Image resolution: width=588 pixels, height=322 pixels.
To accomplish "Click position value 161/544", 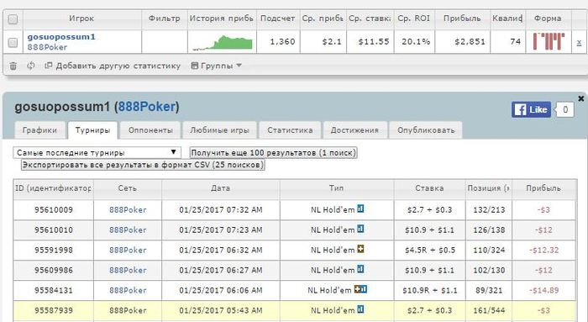I will pos(489,311).
